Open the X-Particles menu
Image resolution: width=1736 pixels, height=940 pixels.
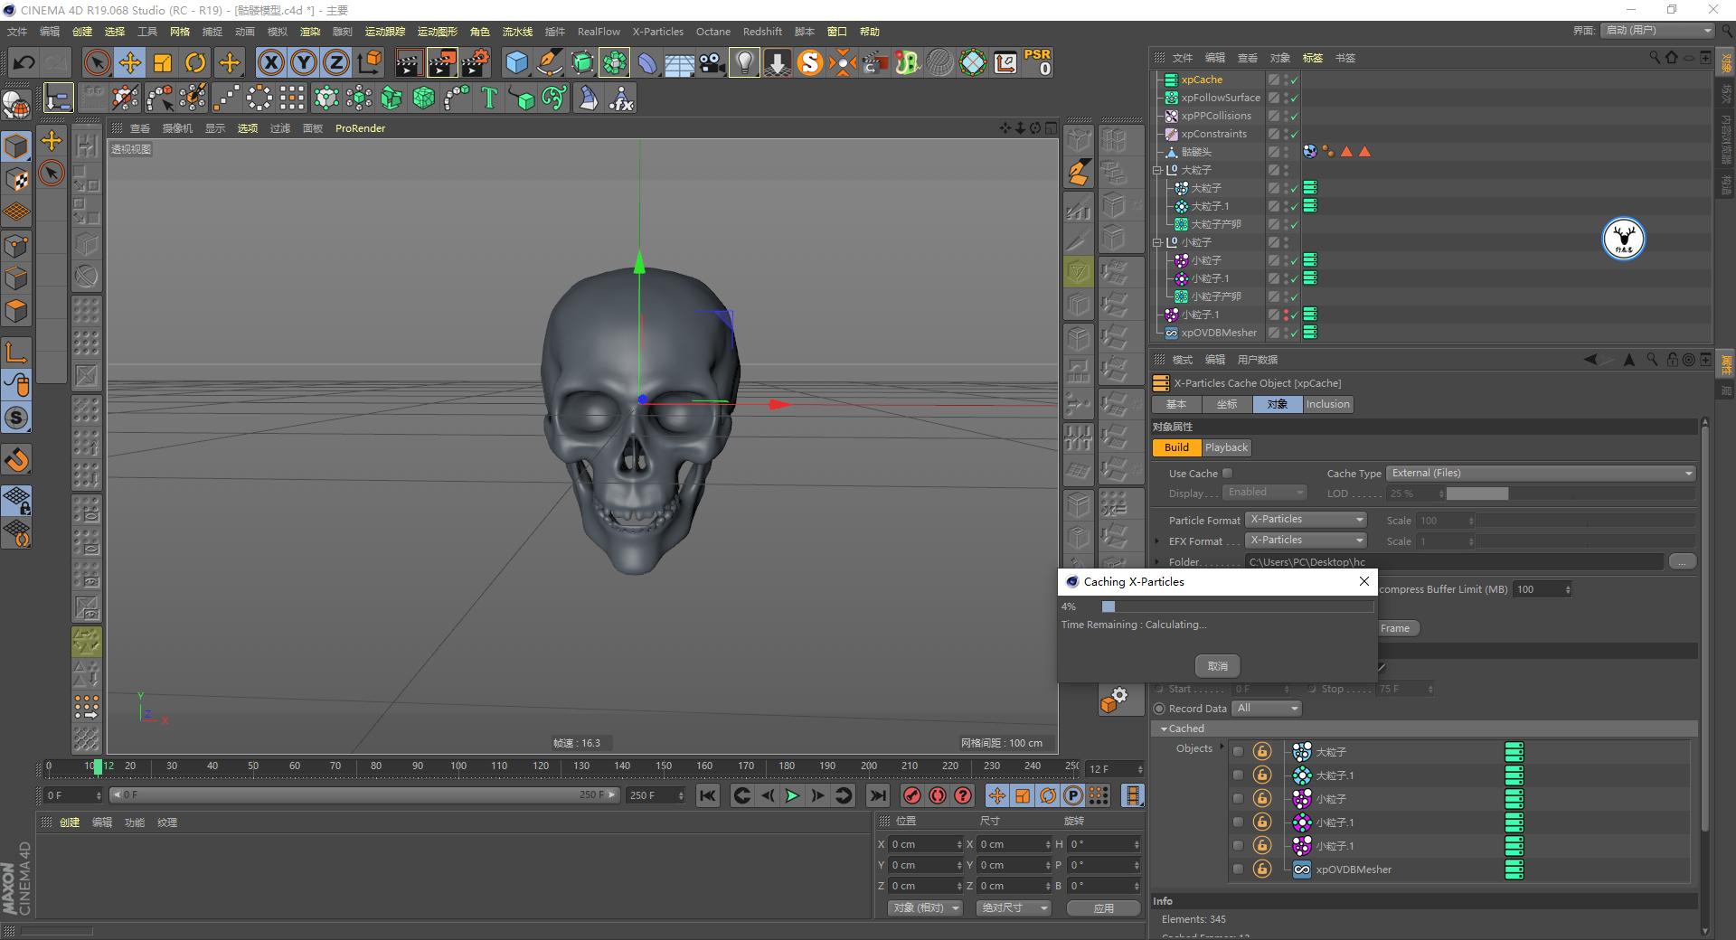[x=657, y=31]
